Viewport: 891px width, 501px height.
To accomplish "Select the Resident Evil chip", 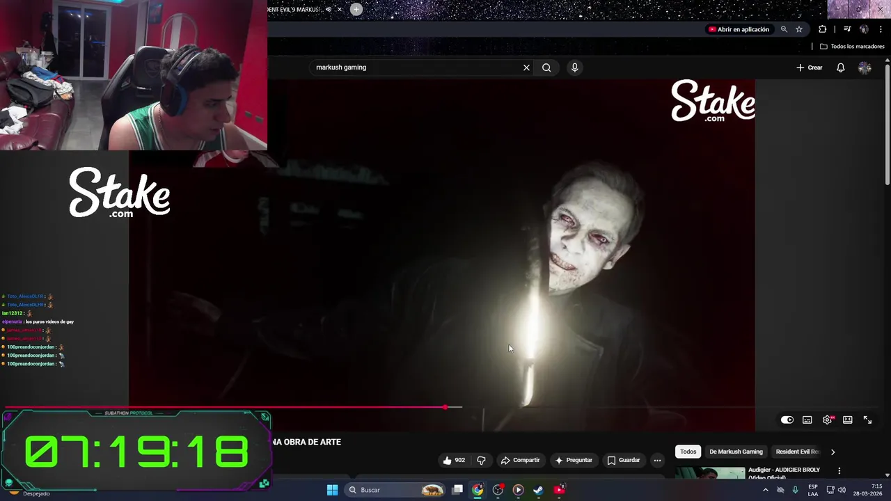I will click(x=798, y=452).
